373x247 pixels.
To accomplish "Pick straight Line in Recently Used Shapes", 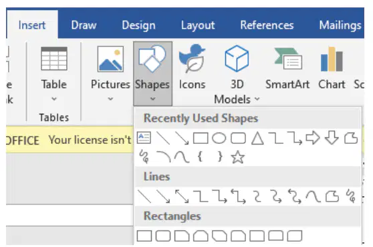I will tap(163, 138).
